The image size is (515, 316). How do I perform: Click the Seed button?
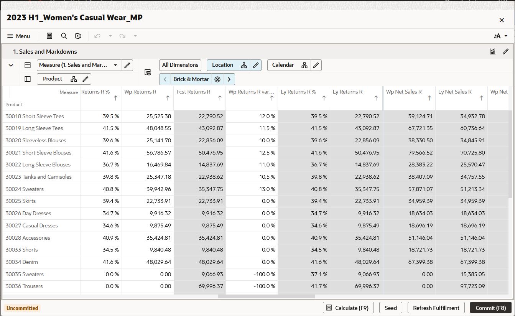tap(391, 308)
